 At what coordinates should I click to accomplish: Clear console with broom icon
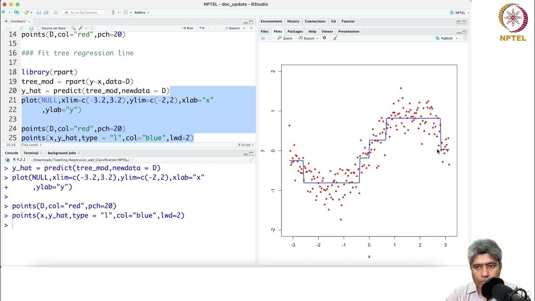click(x=251, y=160)
